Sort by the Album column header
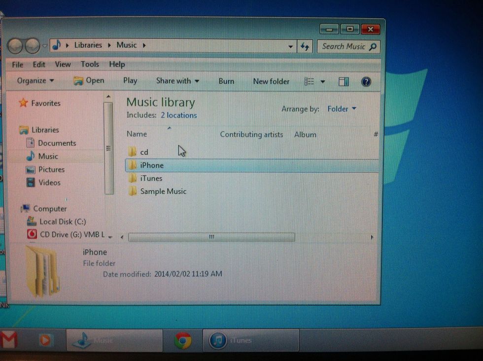The height and width of the screenshot is (361, 483). tap(305, 135)
